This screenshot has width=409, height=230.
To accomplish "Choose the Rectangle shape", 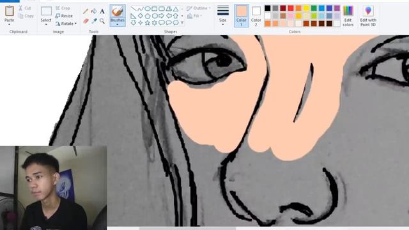I will coord(155,9).
